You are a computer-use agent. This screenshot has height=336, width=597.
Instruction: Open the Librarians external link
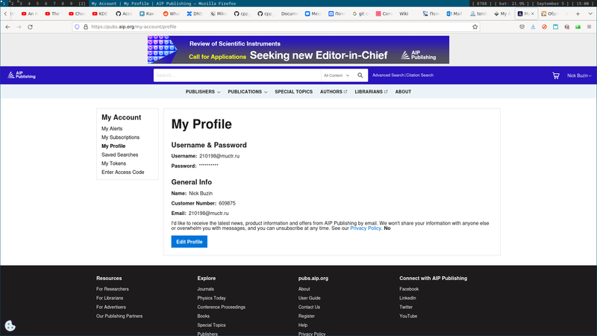tap(371, 92)
